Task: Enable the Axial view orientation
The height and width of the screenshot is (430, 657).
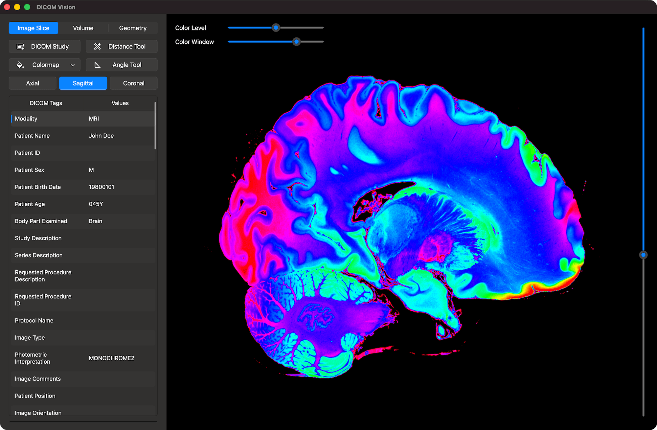Action: click(x=32, y=83)
